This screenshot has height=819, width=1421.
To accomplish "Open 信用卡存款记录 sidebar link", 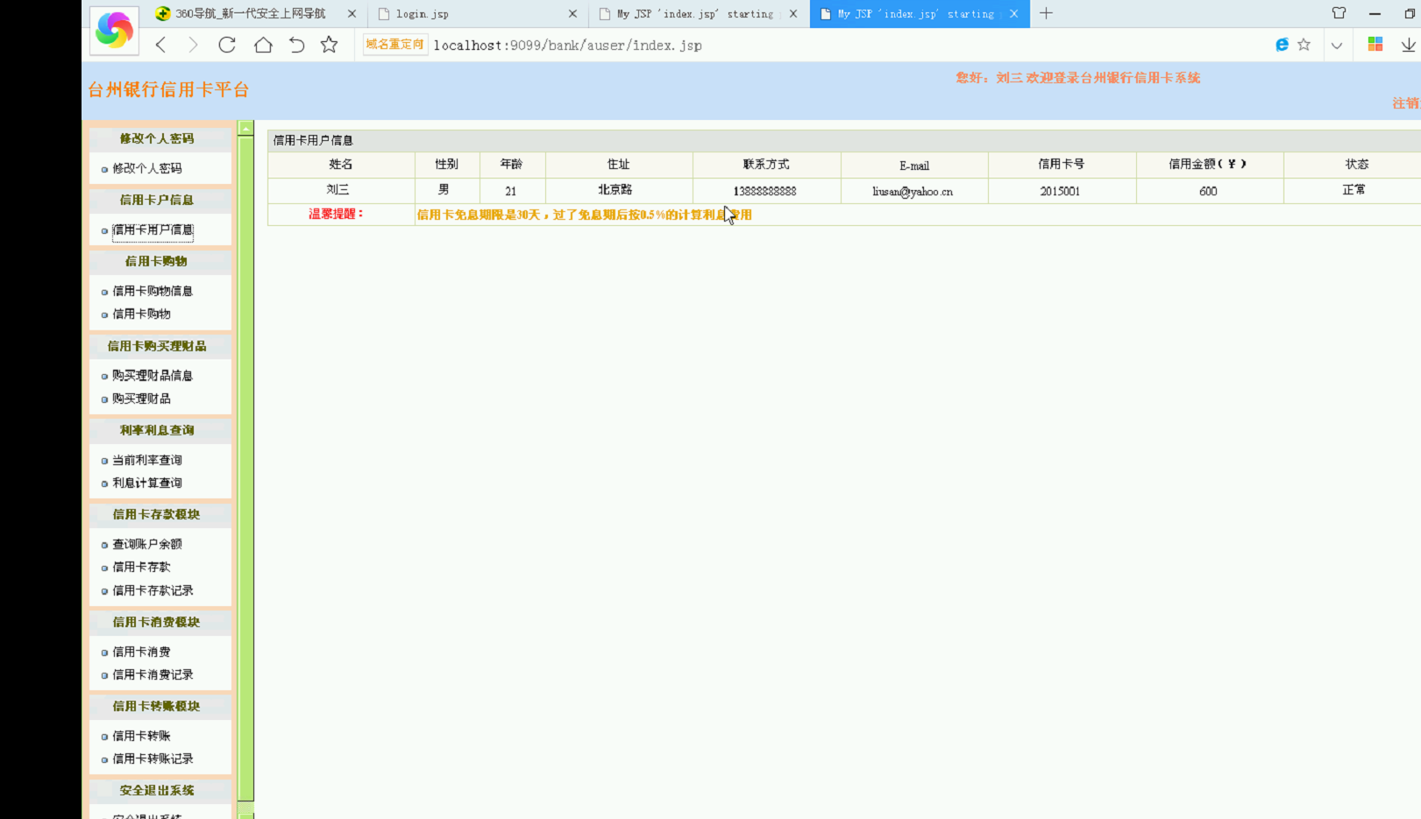I will coord(153,590).
